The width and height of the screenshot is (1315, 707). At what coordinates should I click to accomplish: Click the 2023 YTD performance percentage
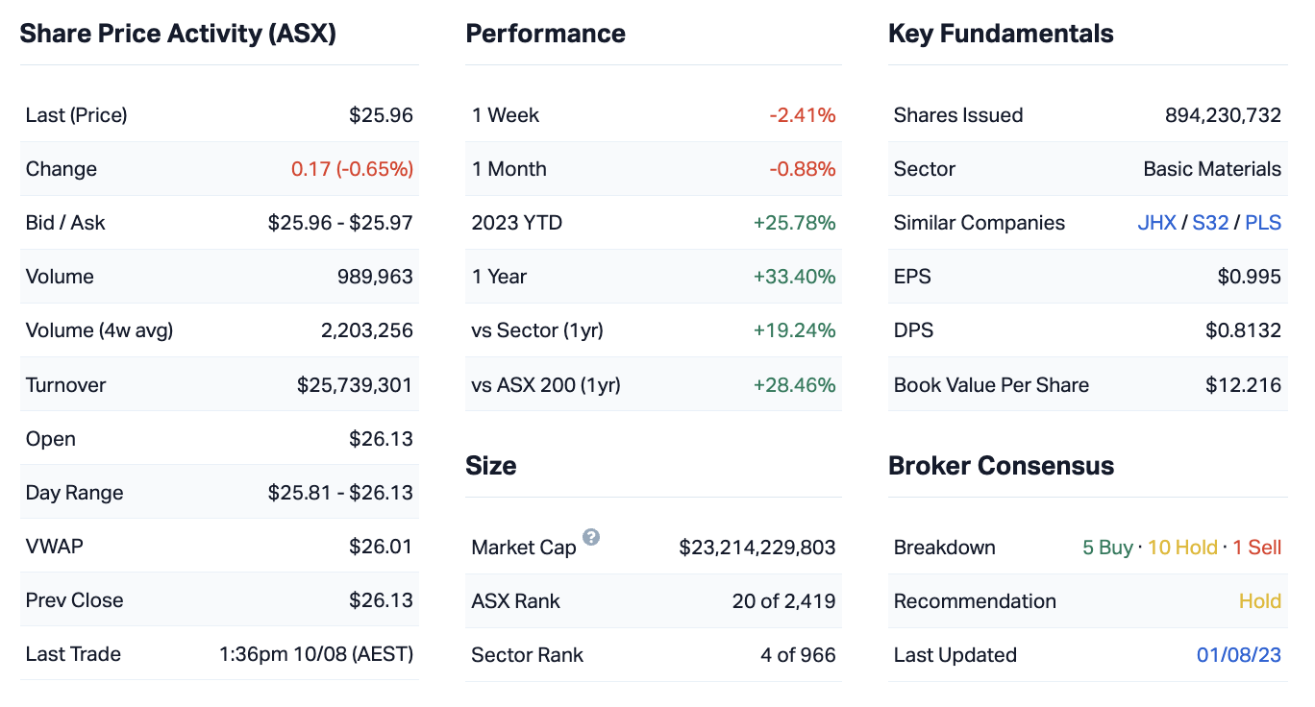[x=794, y=223]
